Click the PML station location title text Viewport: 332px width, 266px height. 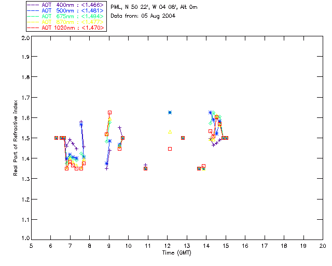click(154, 7)
